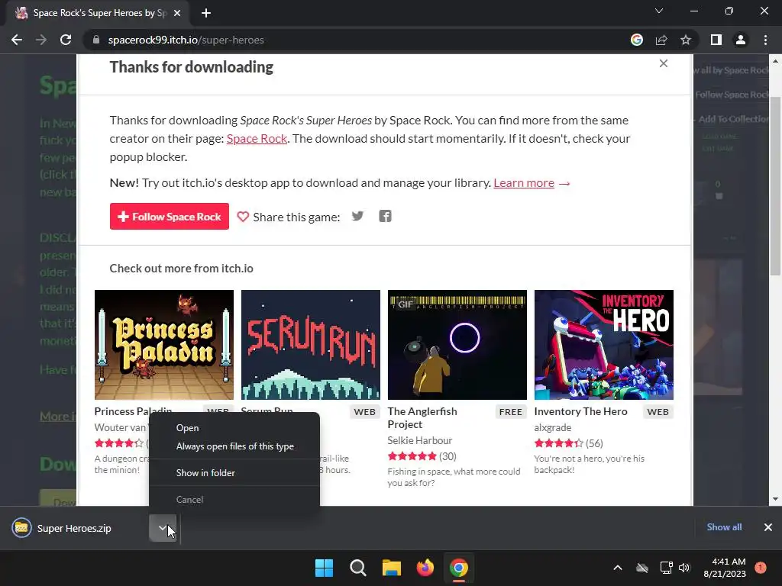This screenshot has height=586, width=782.
Task: Share the game on Twitter
Action: coord(357,216)
